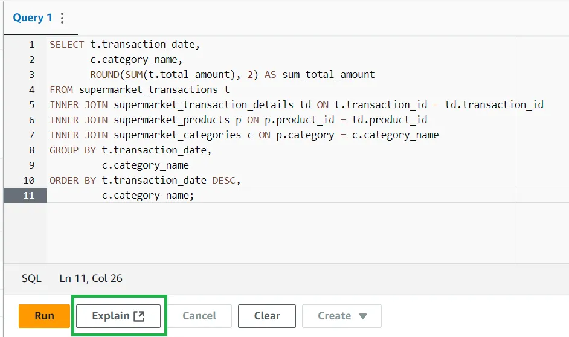Click the supermarket_transactions table name

point(149,89)
